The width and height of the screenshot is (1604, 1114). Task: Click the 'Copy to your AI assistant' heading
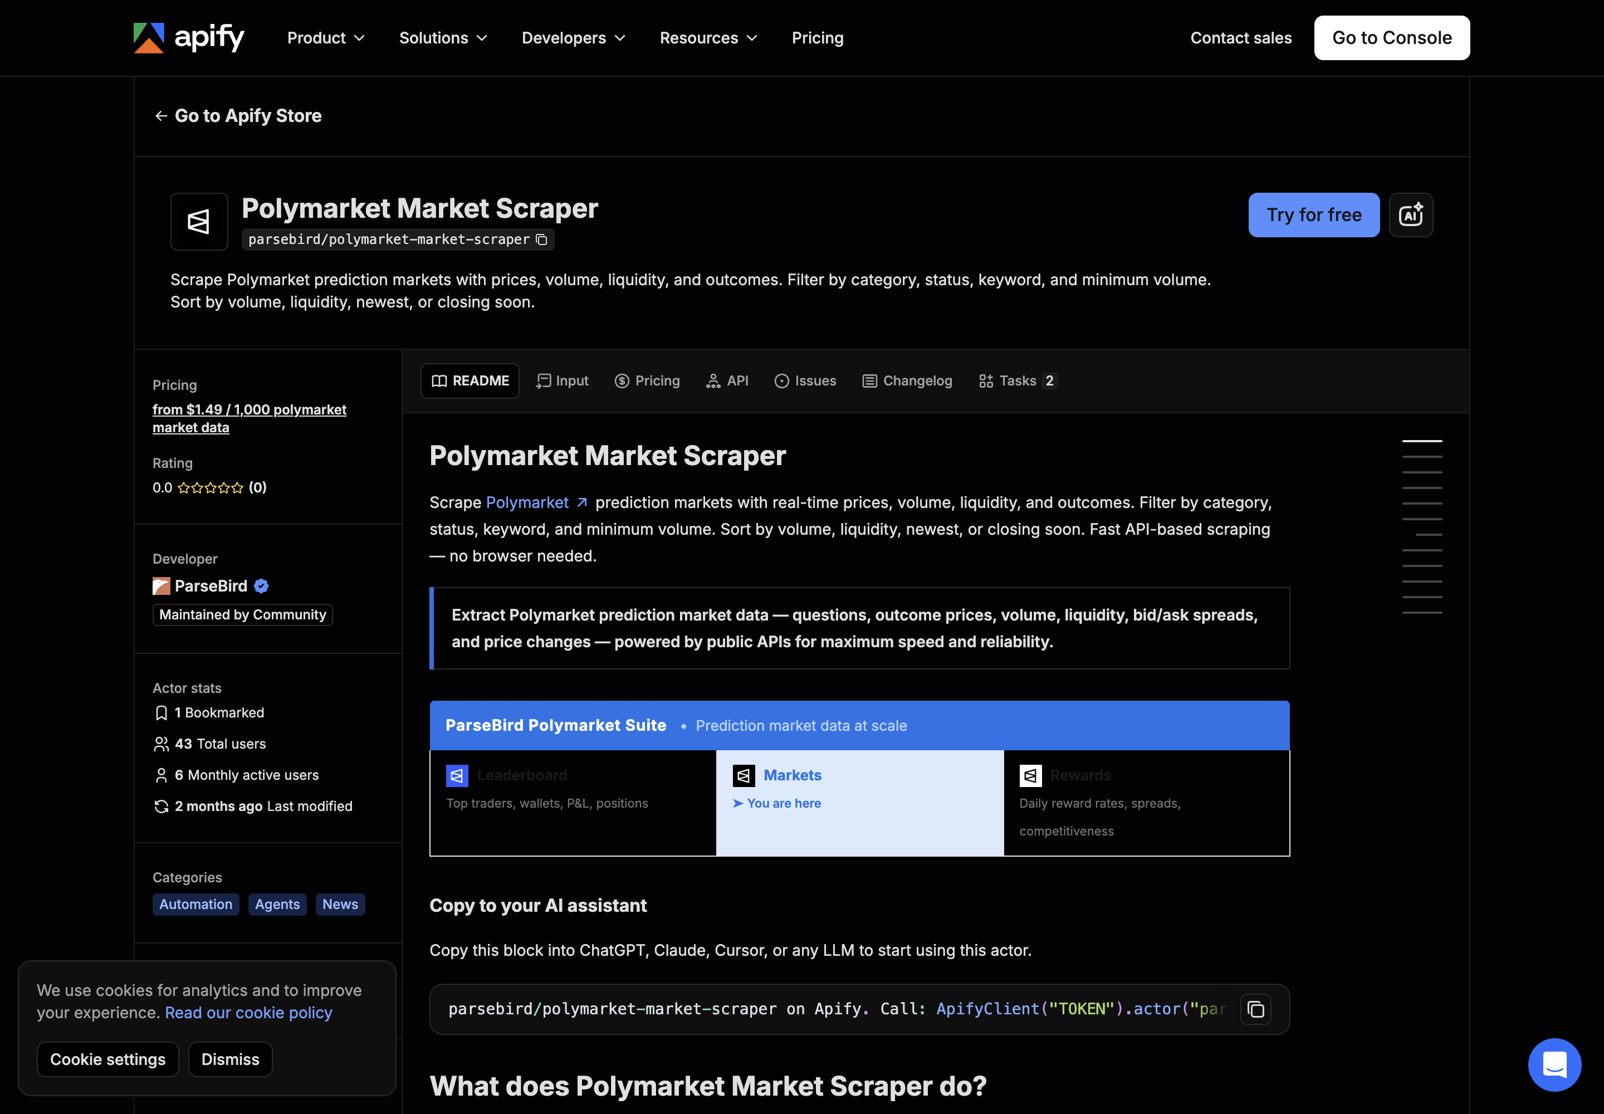(538, 906)
